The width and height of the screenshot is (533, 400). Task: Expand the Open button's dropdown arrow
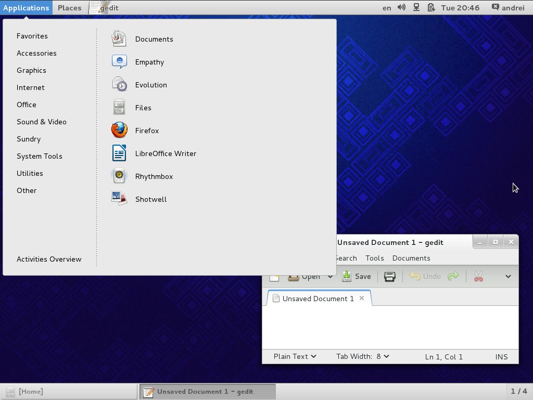[331, 276]
